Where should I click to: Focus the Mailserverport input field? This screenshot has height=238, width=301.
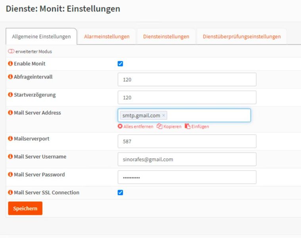coord(187,141)
